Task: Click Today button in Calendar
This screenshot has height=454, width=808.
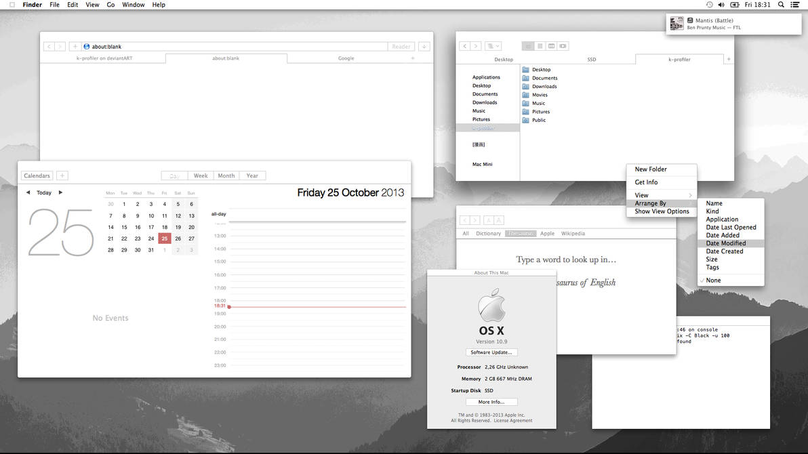Action: point(44,192)
